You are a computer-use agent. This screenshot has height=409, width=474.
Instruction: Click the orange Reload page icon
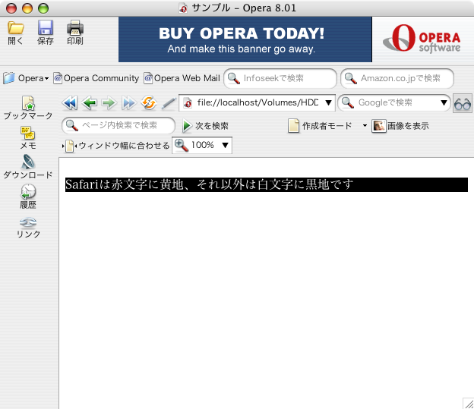[149, 102]
